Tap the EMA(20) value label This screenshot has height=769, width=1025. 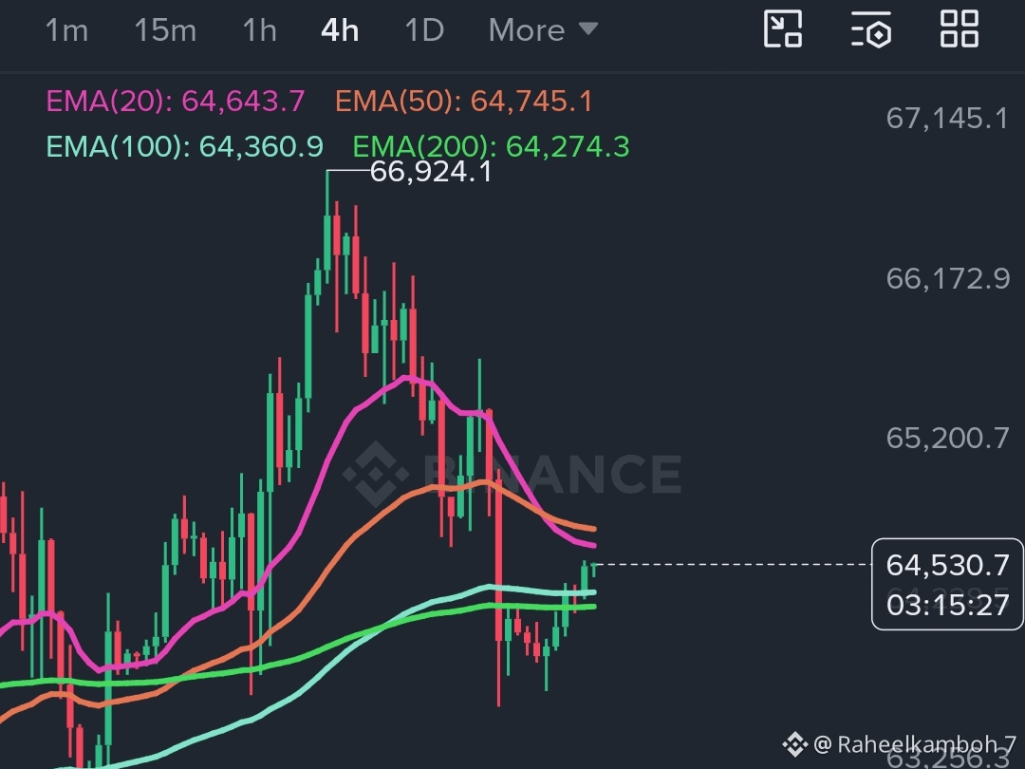(x=176, y=102)
